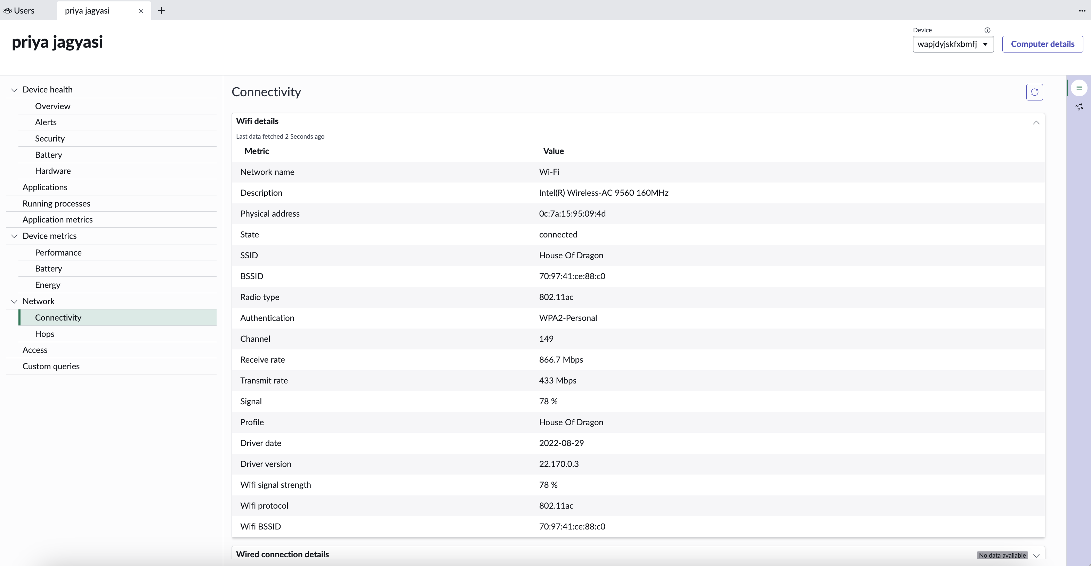
Task: Go to Access section
Action: 35,350
